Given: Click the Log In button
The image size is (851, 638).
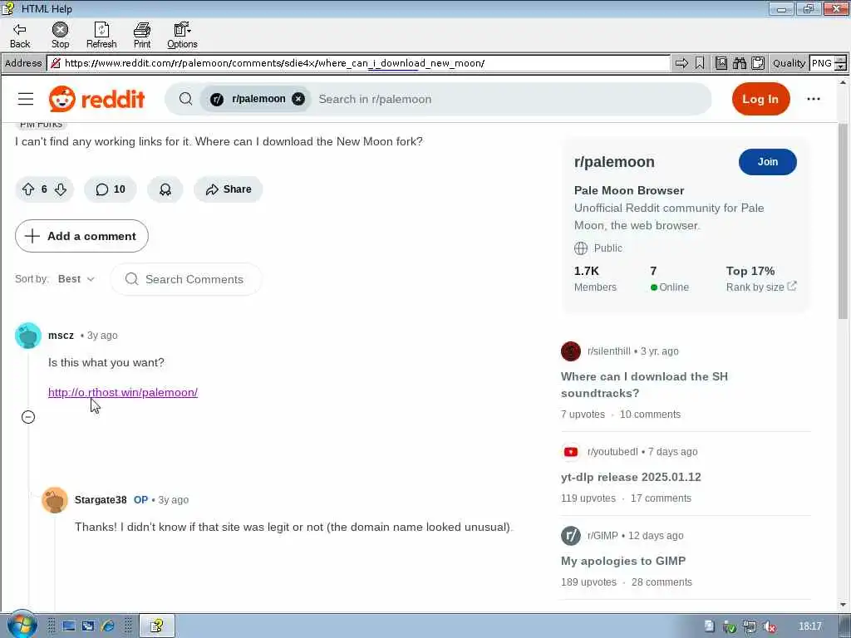Looking at the screenshot, I should 760,99.
